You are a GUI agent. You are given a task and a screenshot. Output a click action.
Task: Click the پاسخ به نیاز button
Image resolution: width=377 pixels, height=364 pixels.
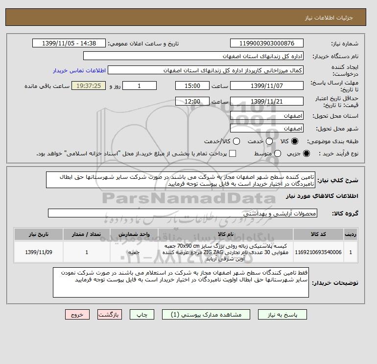pyautogui.click(x=283, y=315)
